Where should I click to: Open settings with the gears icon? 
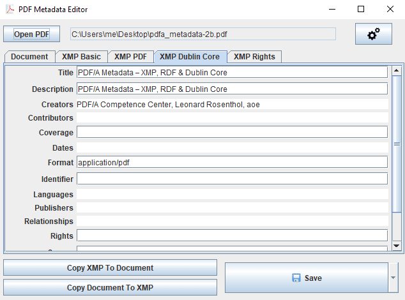[373, 34]
